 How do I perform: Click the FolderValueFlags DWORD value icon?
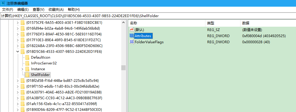tap(131, 42)
